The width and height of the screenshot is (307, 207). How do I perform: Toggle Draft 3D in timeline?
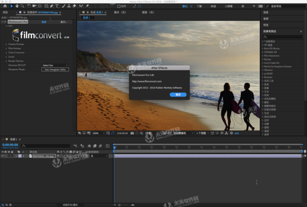(x=82, y=146)
